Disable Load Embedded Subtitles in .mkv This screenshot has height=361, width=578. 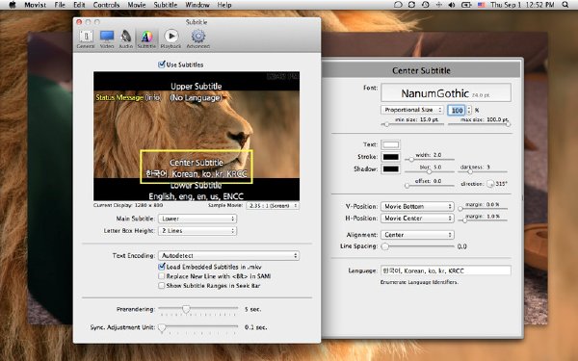click(162, 267)
